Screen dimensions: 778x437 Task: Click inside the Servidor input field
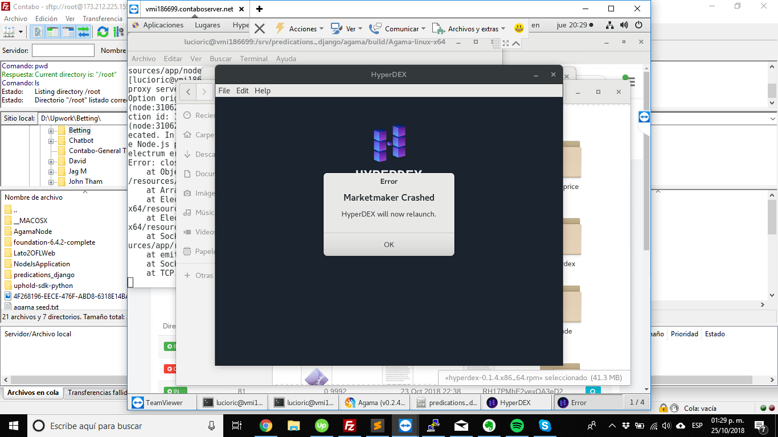point(63,50)
